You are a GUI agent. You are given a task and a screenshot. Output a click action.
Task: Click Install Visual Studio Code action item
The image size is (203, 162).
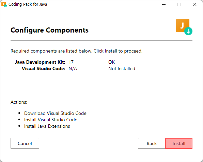tap(51, 120)
